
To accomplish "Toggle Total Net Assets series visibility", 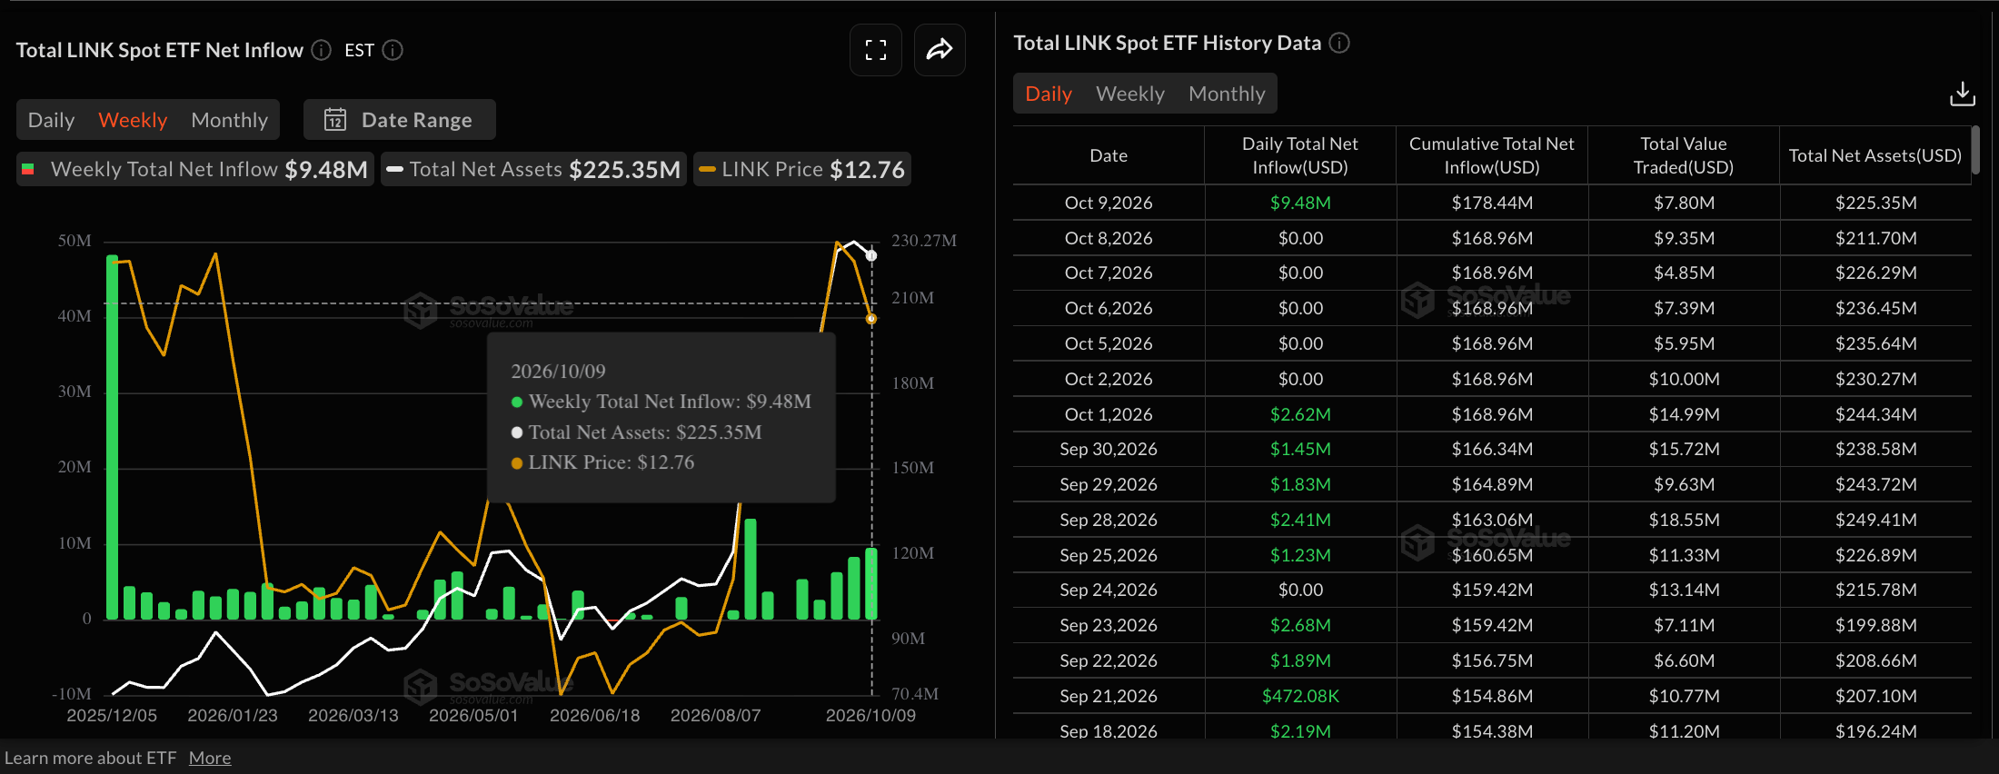I will (x=533, y=169).
